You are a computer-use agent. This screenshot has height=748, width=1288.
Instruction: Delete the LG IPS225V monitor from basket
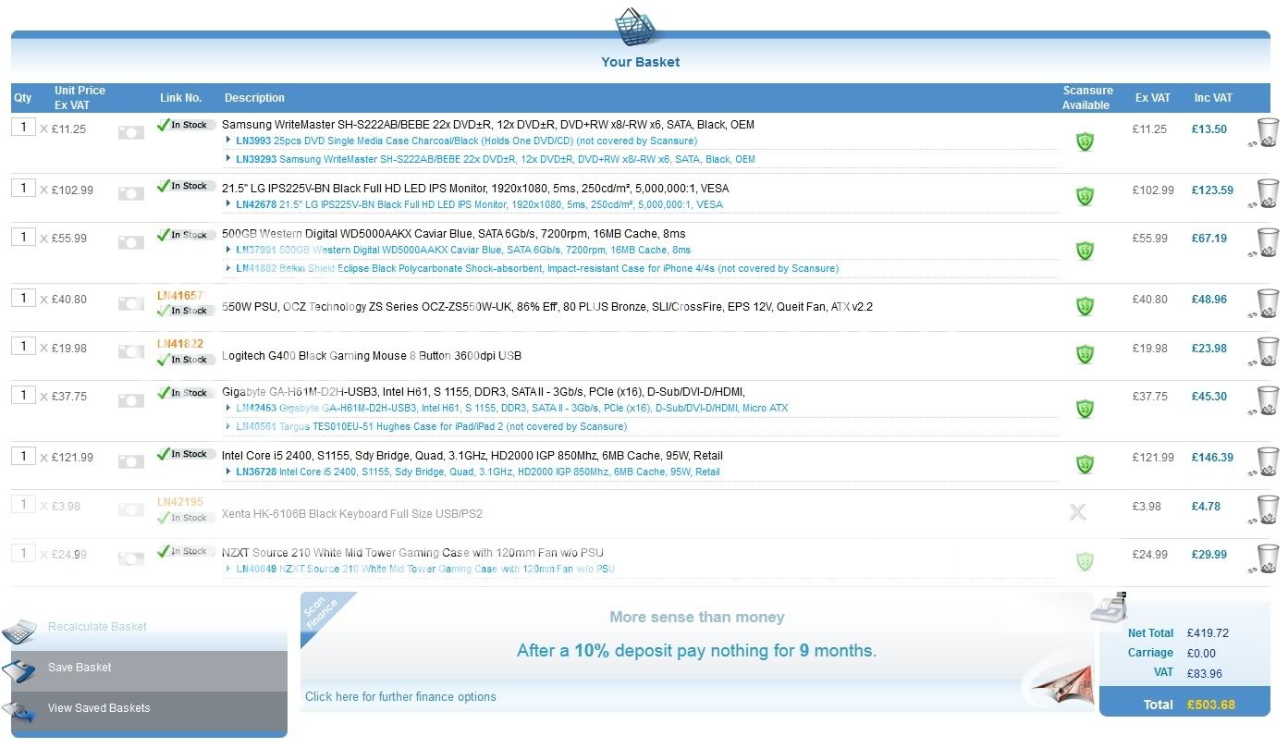point(1267,193)
